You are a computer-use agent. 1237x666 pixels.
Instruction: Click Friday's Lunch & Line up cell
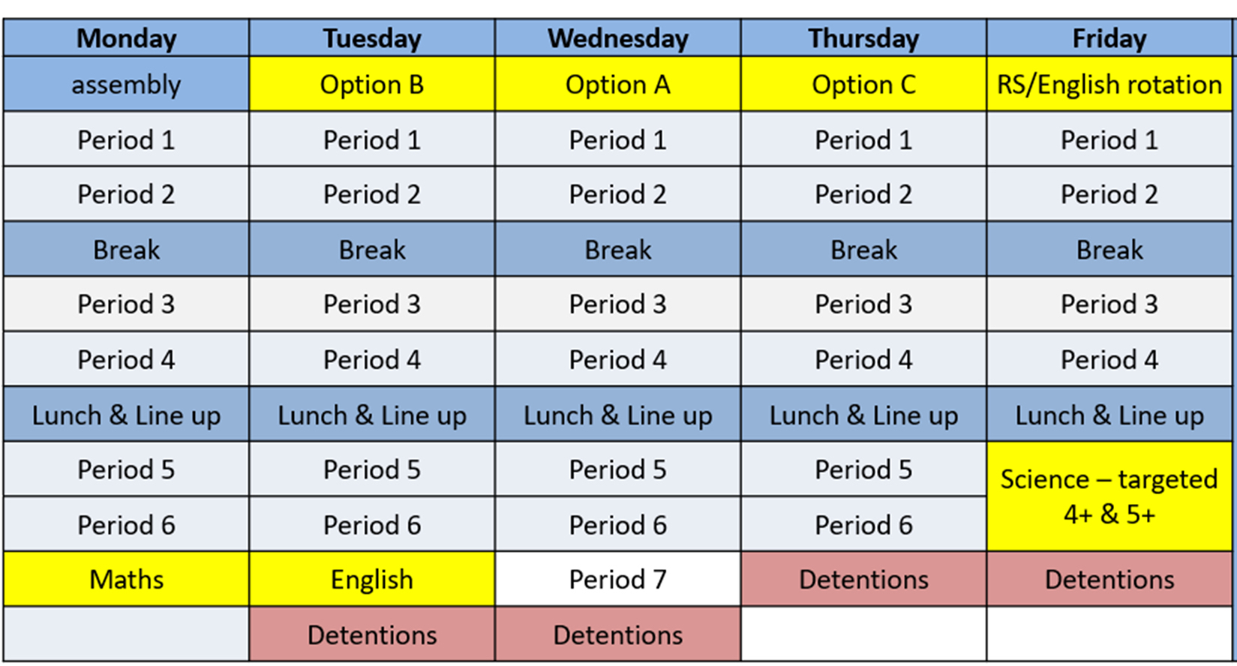tap(1109, 415)
